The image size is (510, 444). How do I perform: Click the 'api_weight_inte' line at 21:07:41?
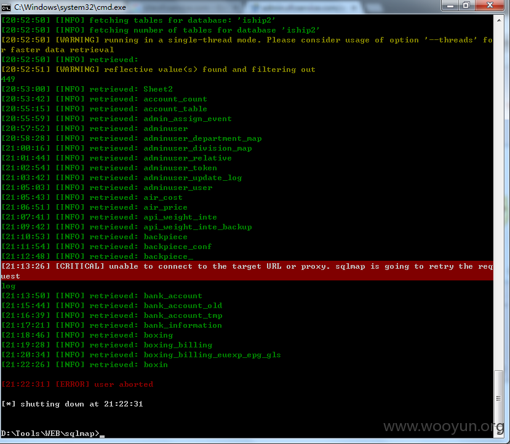coord(110,217)
